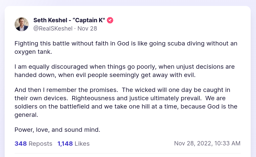Open the @RealSKeshel handle link

click(x=53, y=29)
